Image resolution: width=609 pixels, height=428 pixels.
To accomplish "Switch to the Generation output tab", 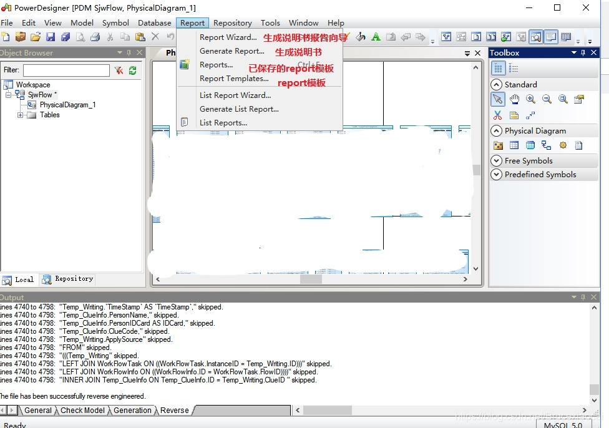I will (x=132, y=411).
